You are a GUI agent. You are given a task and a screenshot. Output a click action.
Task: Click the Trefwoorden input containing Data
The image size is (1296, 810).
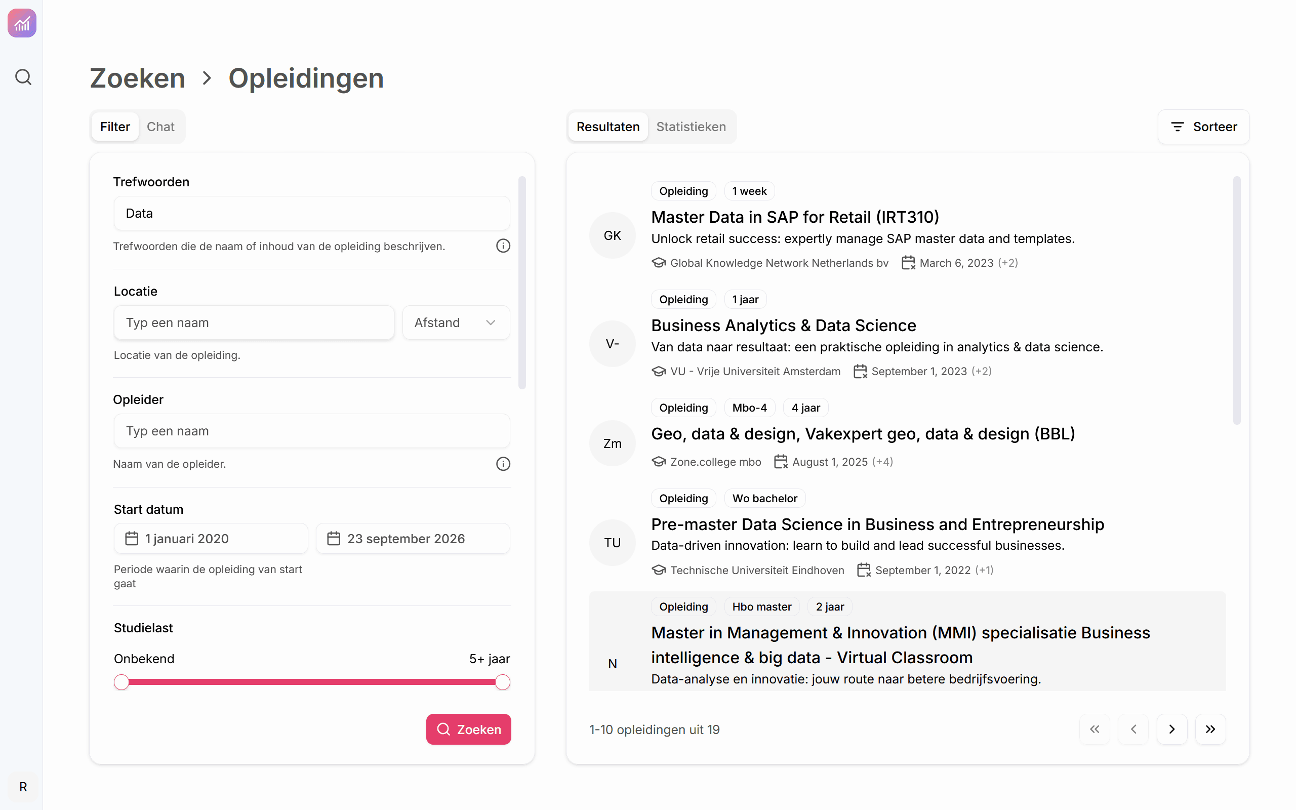coord(312,213)
